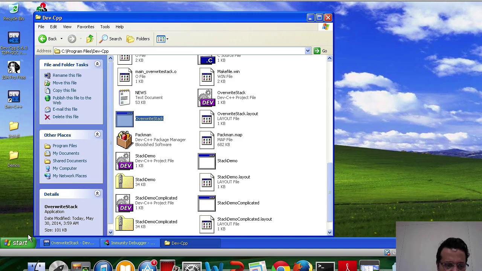Open the Back history dropdown arrow
The width and height of the screenshot is (482, 271).
tap(61, 39)
